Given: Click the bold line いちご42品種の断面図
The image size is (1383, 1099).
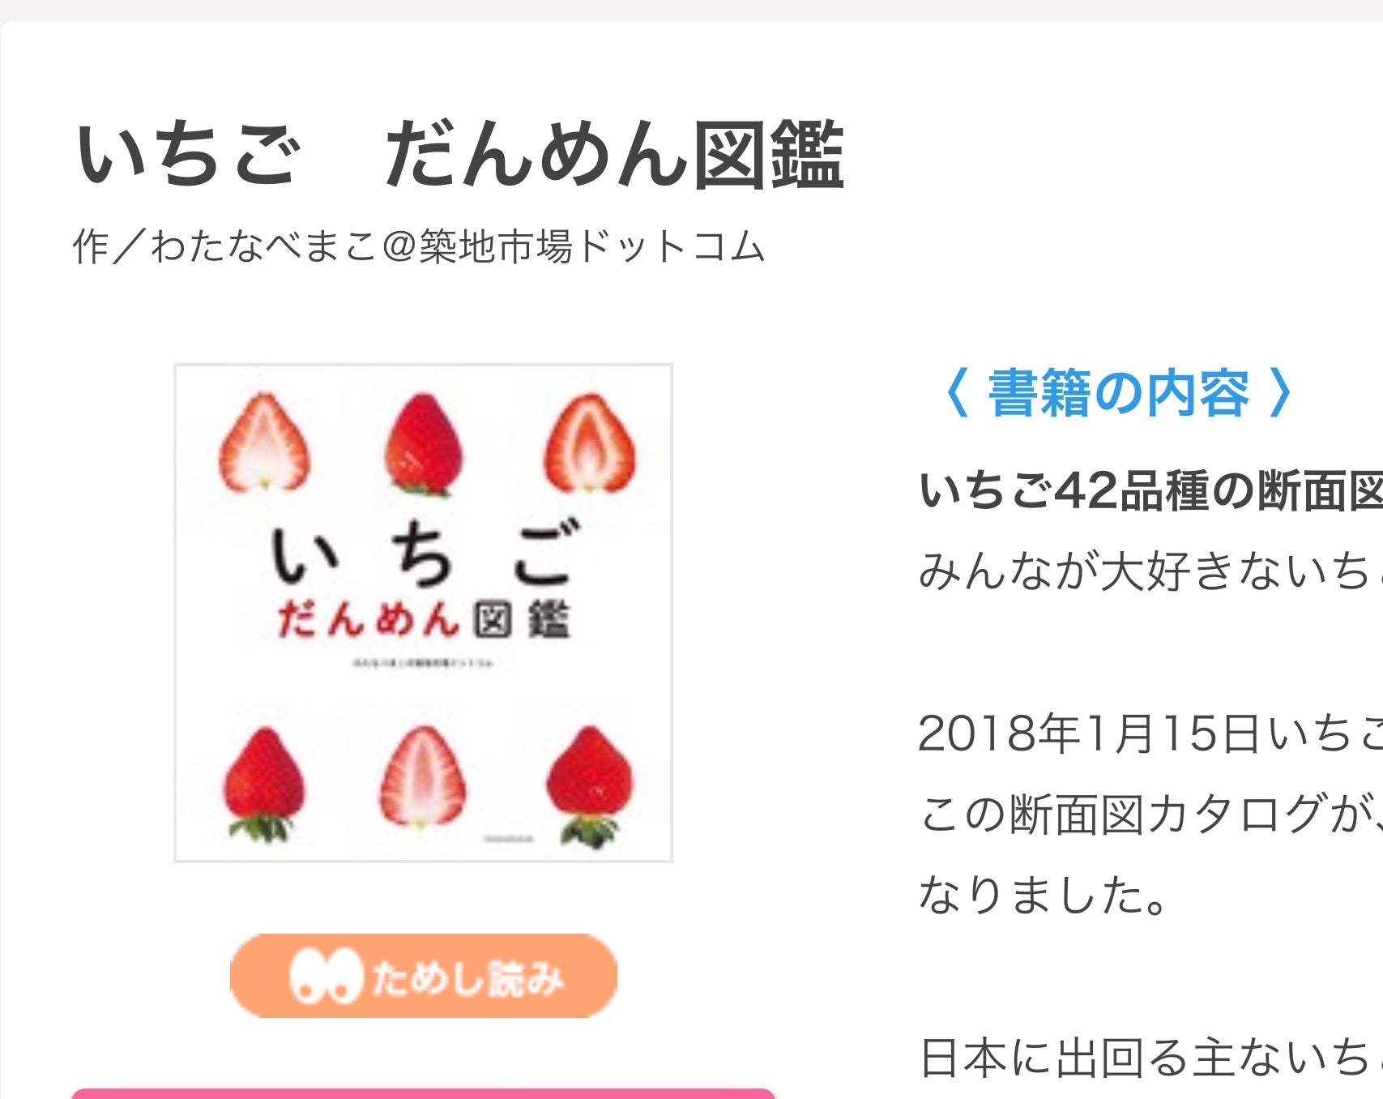Looking at the screenshot, I should point(1150,491).
